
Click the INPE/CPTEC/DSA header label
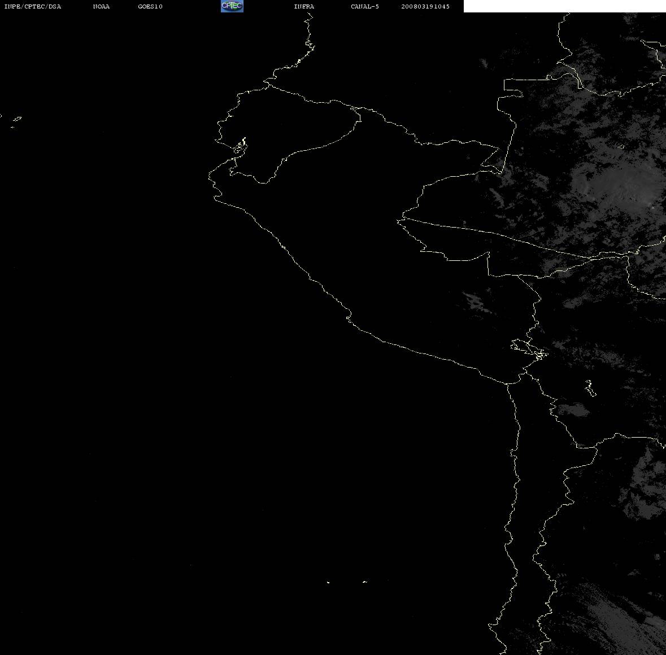point(33,6)
